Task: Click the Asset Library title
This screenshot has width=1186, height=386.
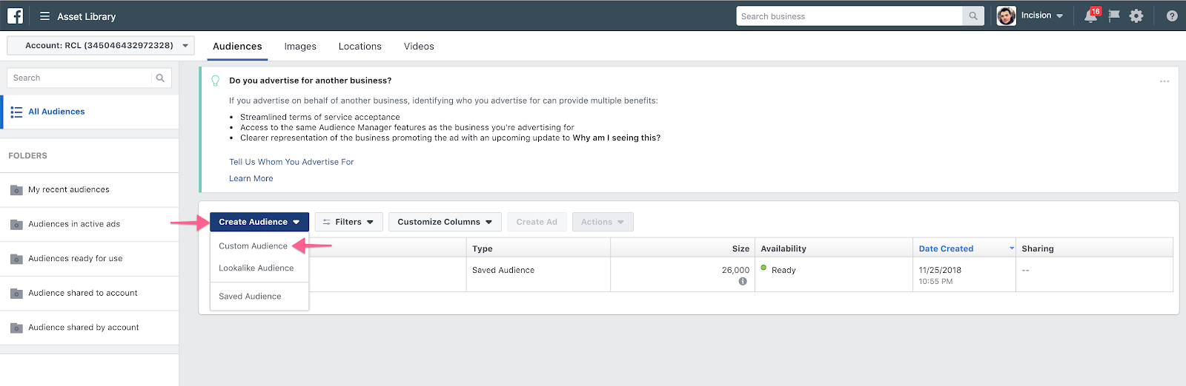Action: tap(87, 16)
